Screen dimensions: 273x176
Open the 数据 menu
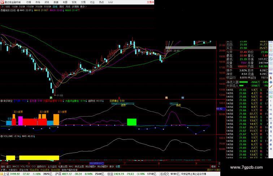(x=56, y=2)
